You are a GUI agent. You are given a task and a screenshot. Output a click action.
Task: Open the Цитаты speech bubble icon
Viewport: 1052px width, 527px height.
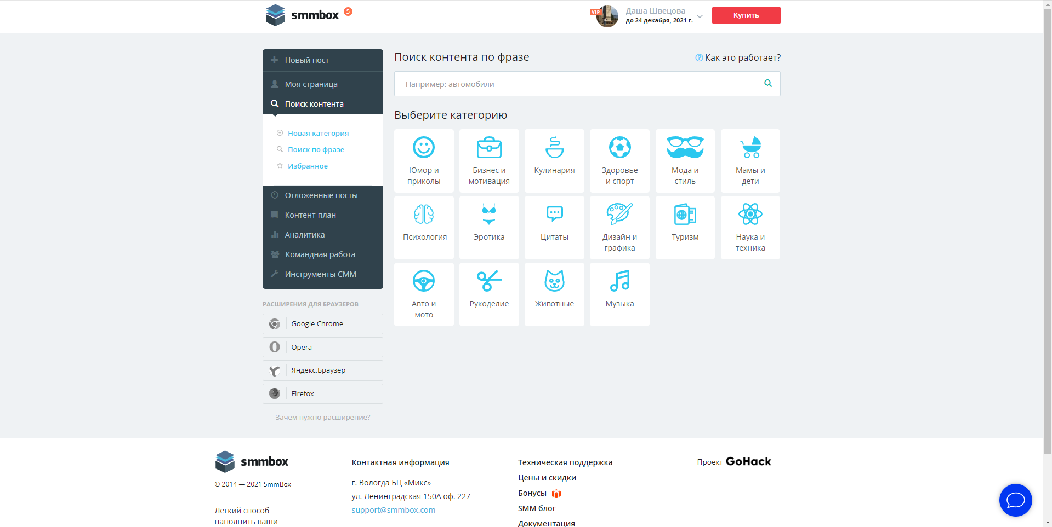point(554,213)
